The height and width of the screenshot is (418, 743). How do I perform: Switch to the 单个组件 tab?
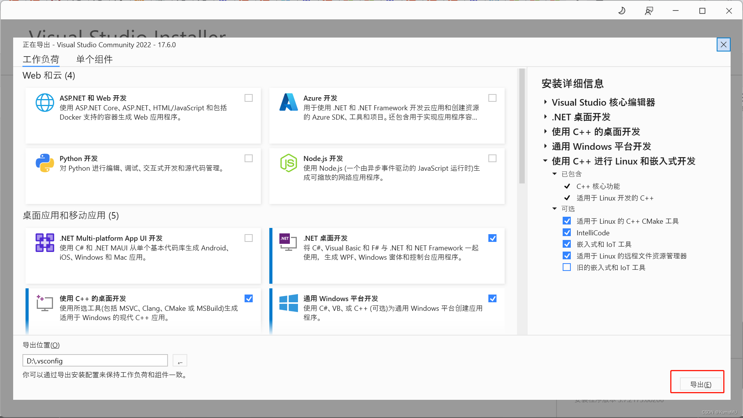[x=94, y=59]
